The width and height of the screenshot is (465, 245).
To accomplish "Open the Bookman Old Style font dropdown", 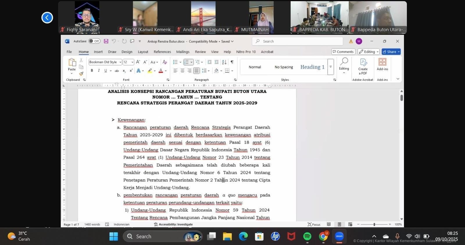I will [x=120, y=62].
